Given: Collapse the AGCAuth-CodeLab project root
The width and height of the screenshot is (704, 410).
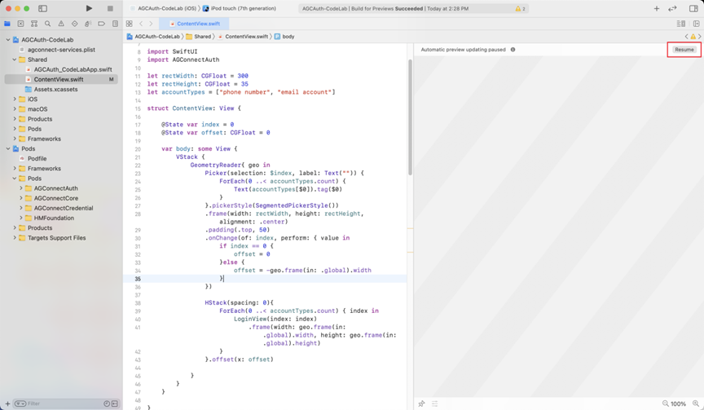Looking at the screenshot, I should [8, 39].
